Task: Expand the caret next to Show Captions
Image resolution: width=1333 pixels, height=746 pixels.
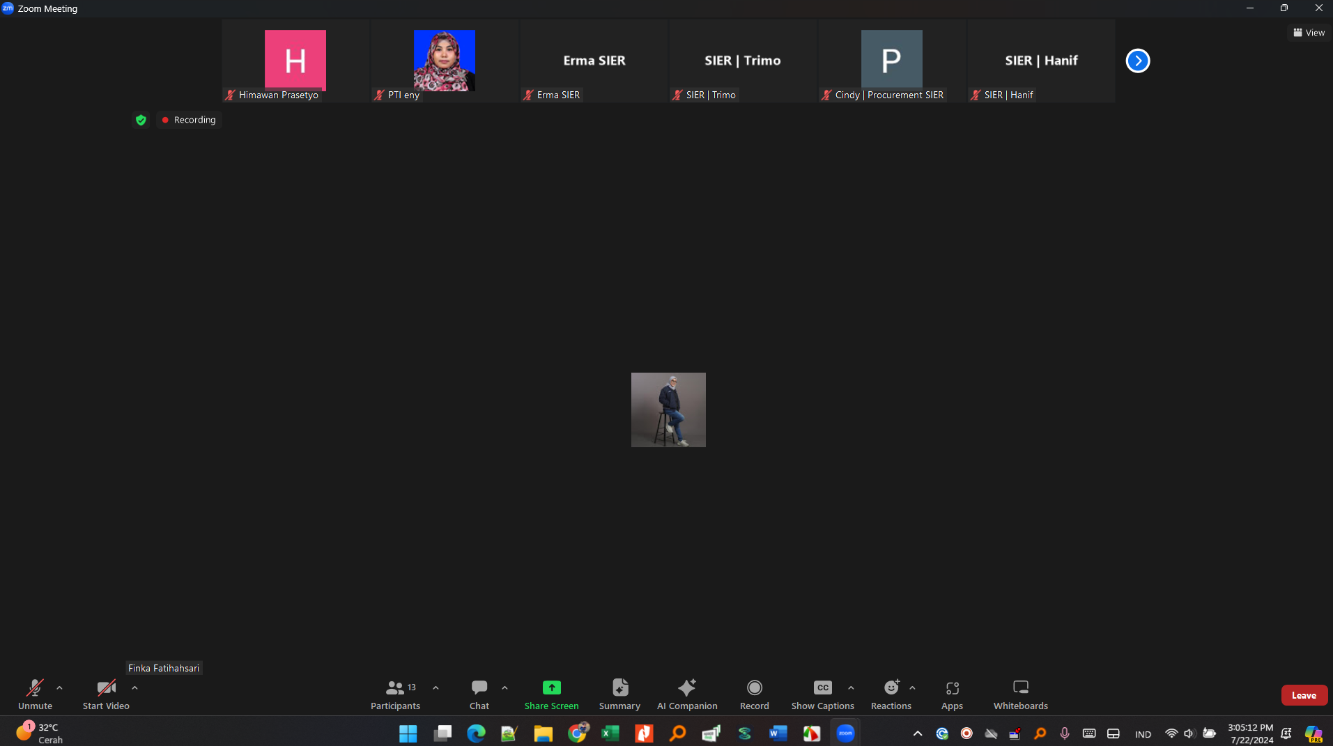Action: (851, 687)
